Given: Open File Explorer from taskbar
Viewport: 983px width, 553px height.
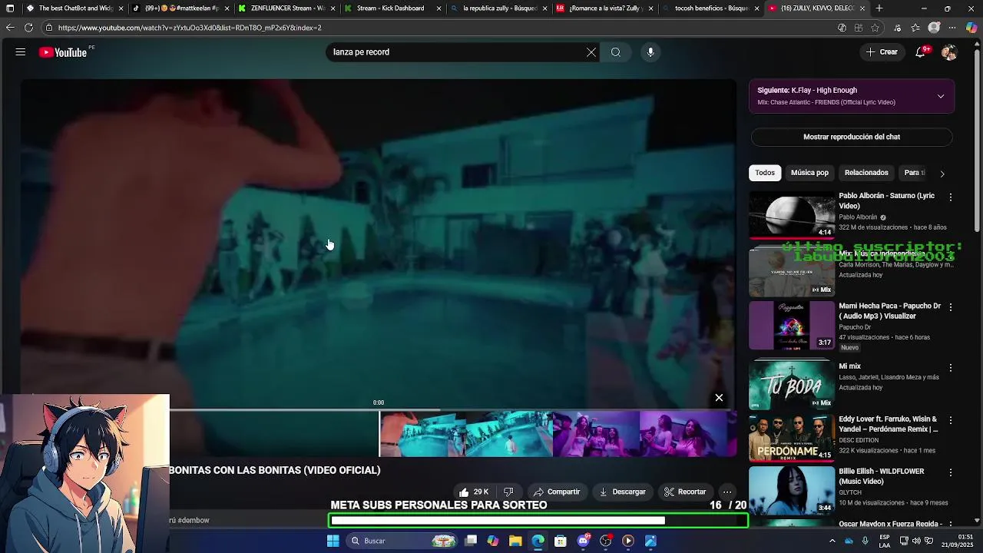Looking at the screenshot, I should point(515,541).
